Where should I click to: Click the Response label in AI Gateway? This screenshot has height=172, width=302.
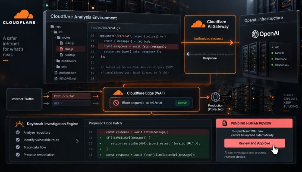click(210, 58)
